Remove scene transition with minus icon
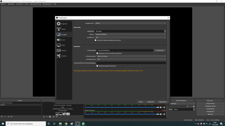 click(191, 106)
